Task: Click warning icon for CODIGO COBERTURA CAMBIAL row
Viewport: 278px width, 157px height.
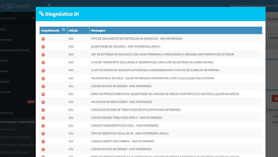Action: [43, 142]
